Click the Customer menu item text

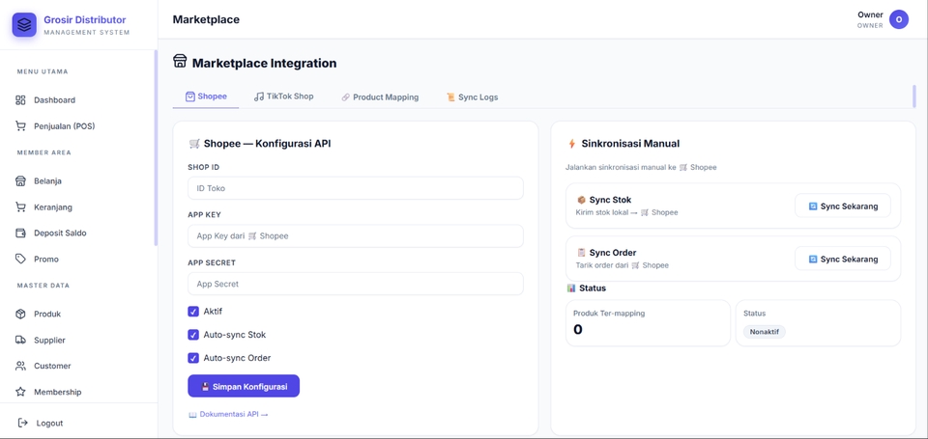click(52, 366)
